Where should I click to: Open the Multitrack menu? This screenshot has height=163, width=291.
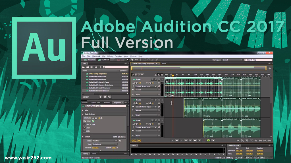point(96,56)
